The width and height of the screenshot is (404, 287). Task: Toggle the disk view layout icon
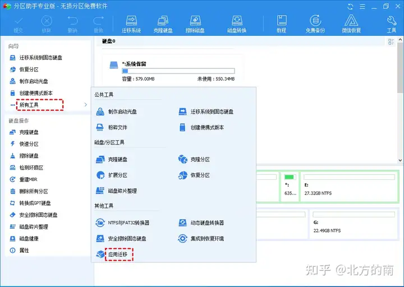391,41
